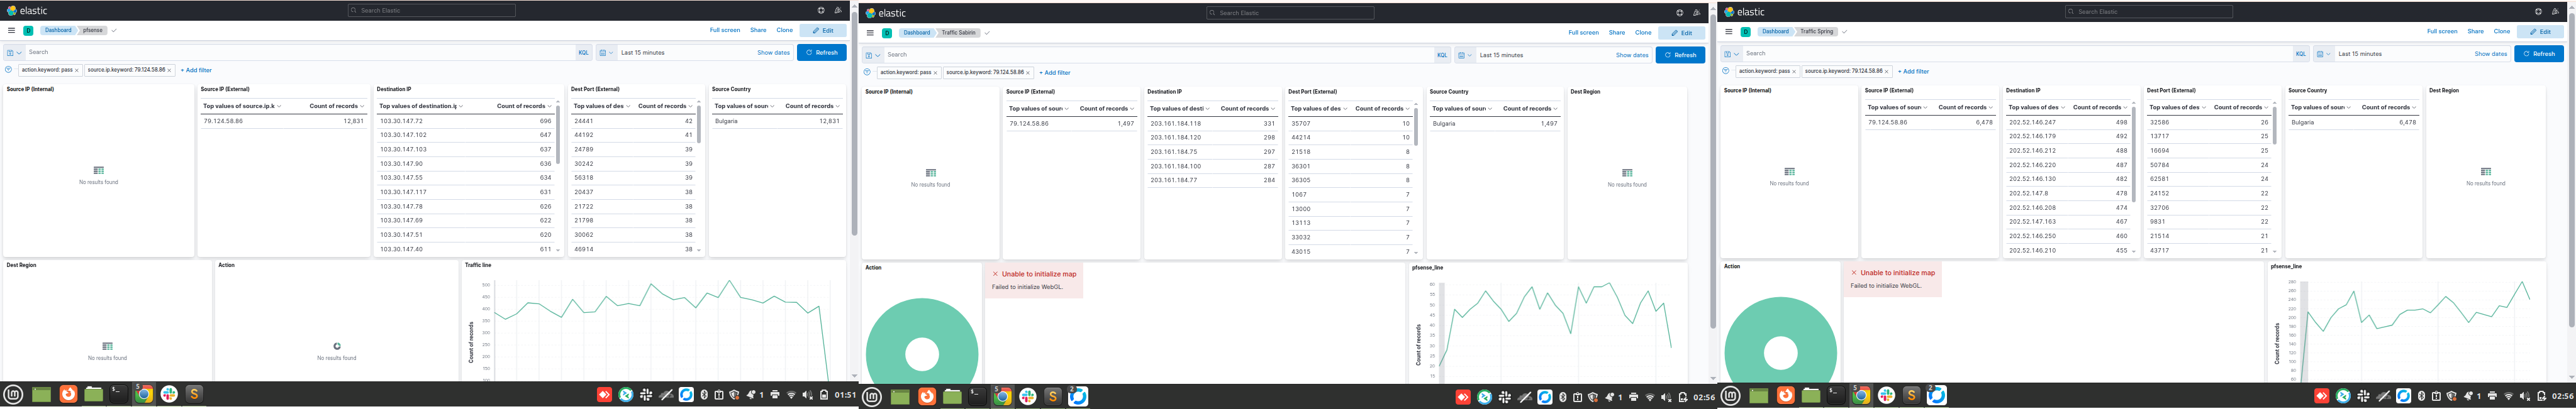
Task: Open hamburger menu in pfsense dashboard window
Action: (x=12, y=30)
